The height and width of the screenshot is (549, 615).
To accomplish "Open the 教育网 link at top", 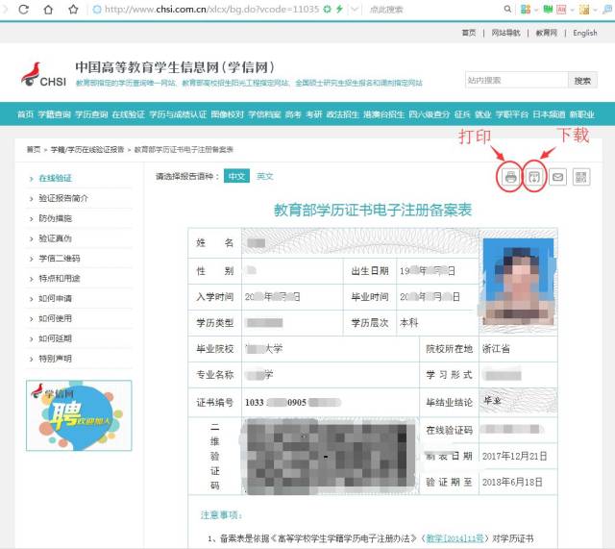I will tap(547, 33).
